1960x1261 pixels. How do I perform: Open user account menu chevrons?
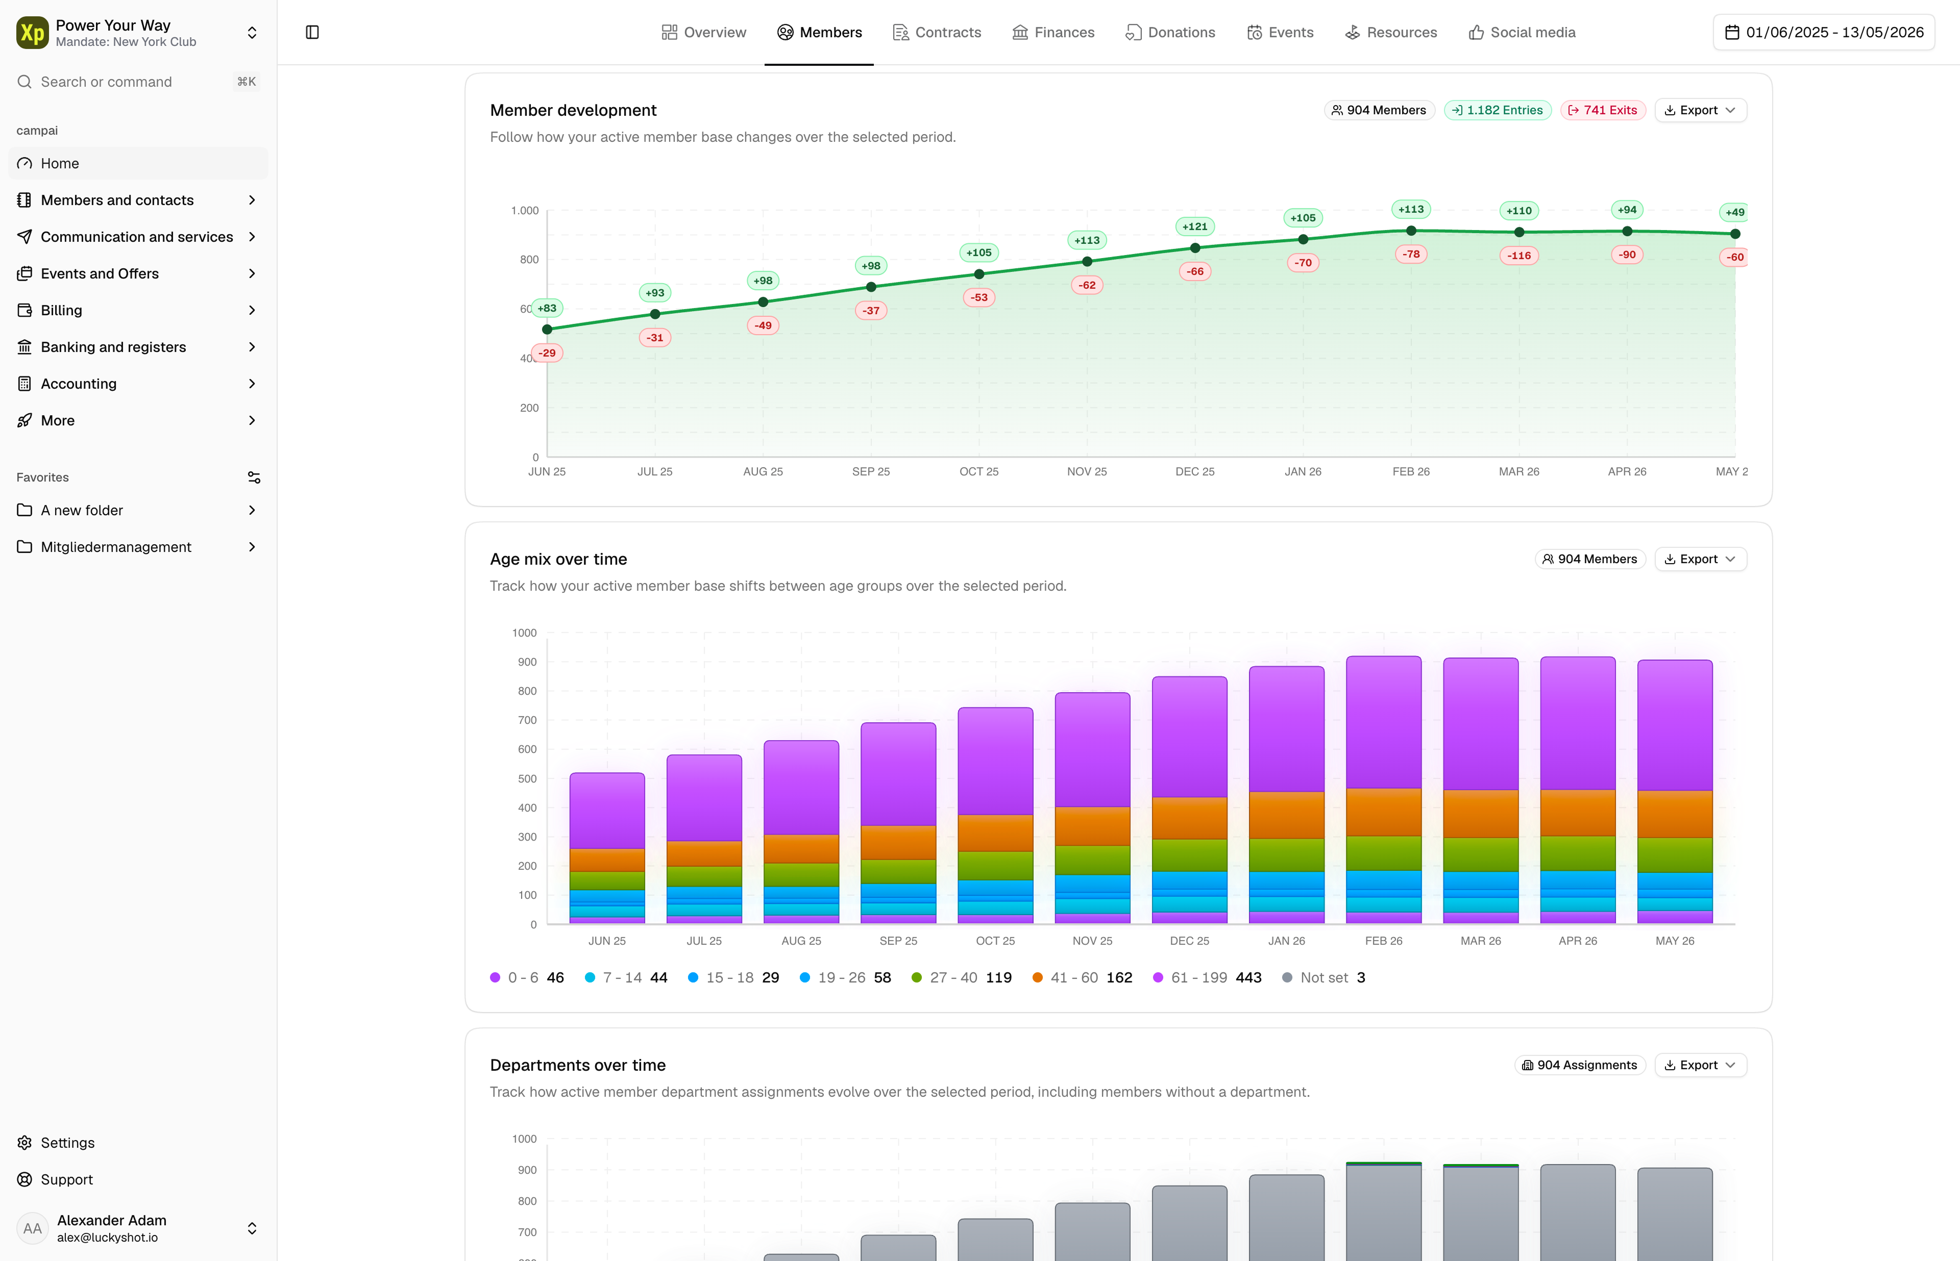coord(252,1228)
